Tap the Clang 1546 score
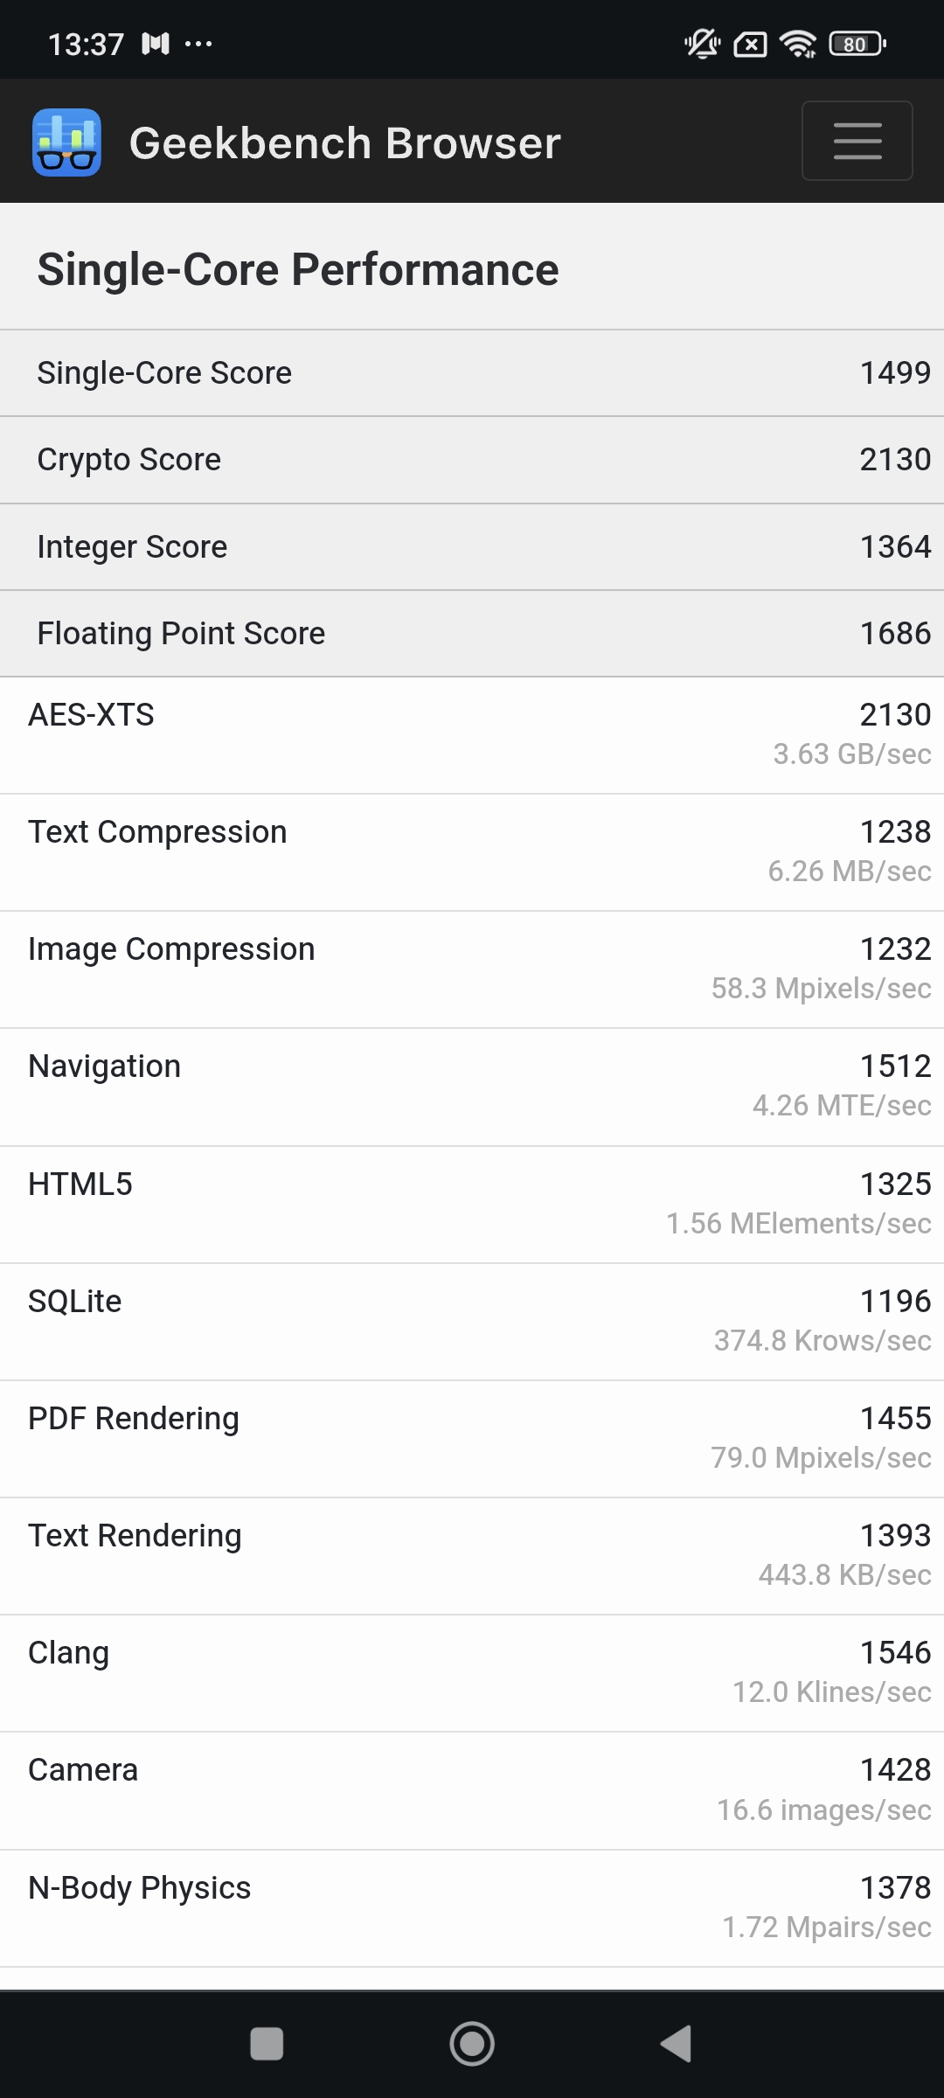 pyautogui.click(x=895, y=1653)
